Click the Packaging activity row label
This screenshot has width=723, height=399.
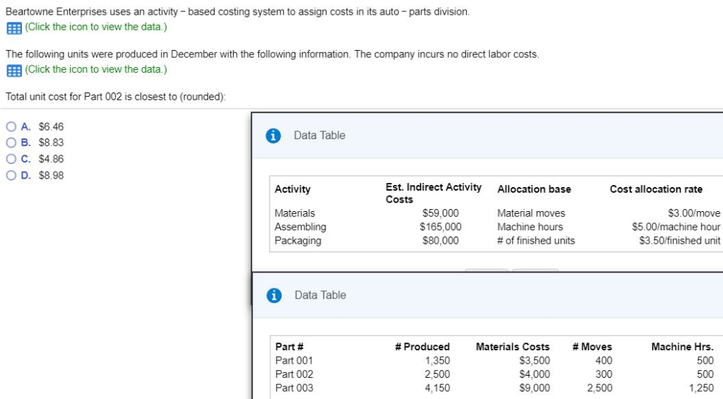click(298, 241)
